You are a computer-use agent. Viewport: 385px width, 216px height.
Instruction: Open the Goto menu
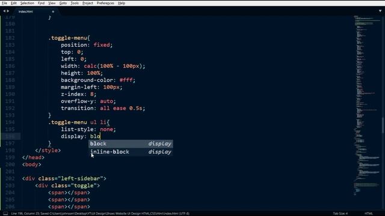click(63, 3)
